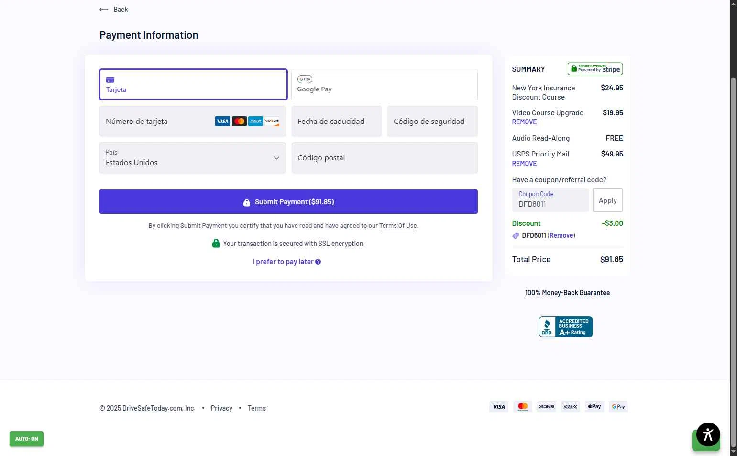Click the Apply coupon button

point(608,200)
